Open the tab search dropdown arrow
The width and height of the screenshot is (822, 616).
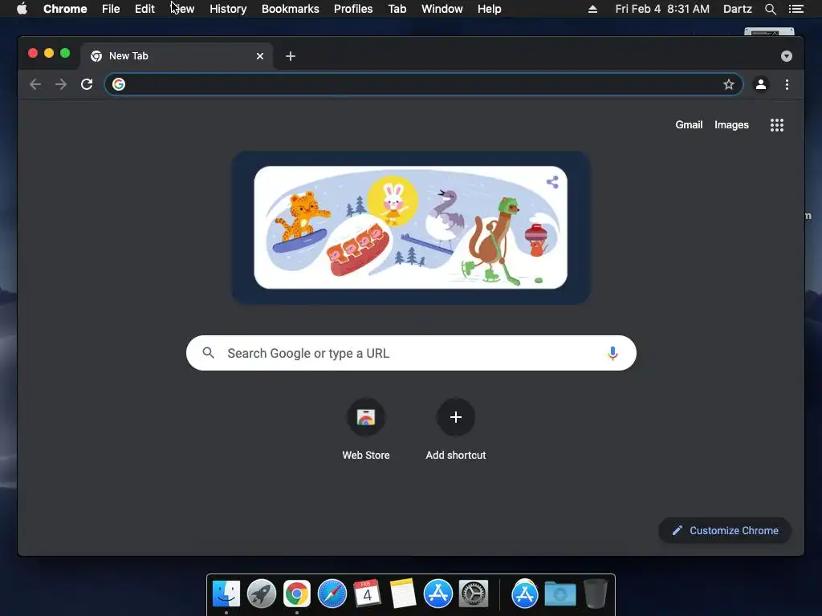pos(787,56)
